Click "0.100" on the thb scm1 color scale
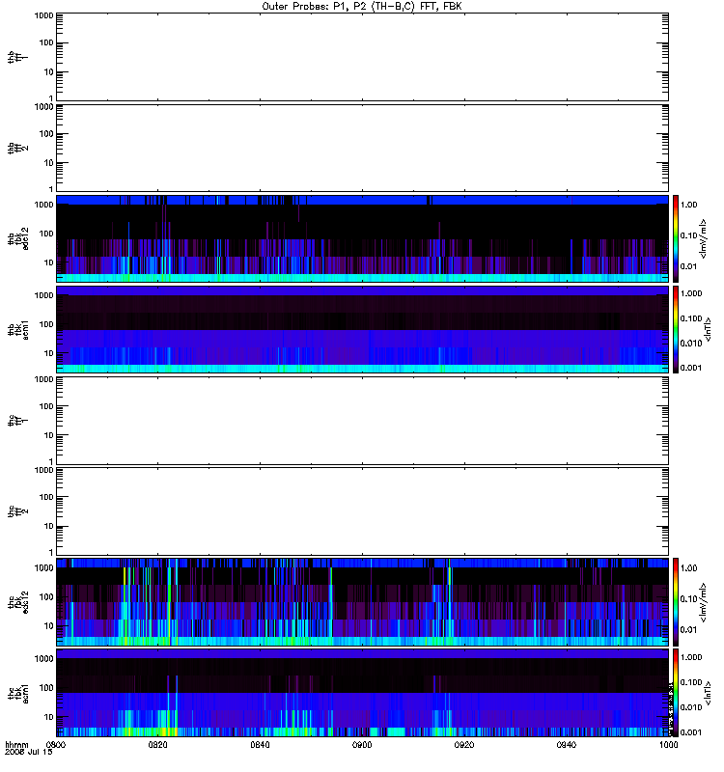 coord(691,318)
